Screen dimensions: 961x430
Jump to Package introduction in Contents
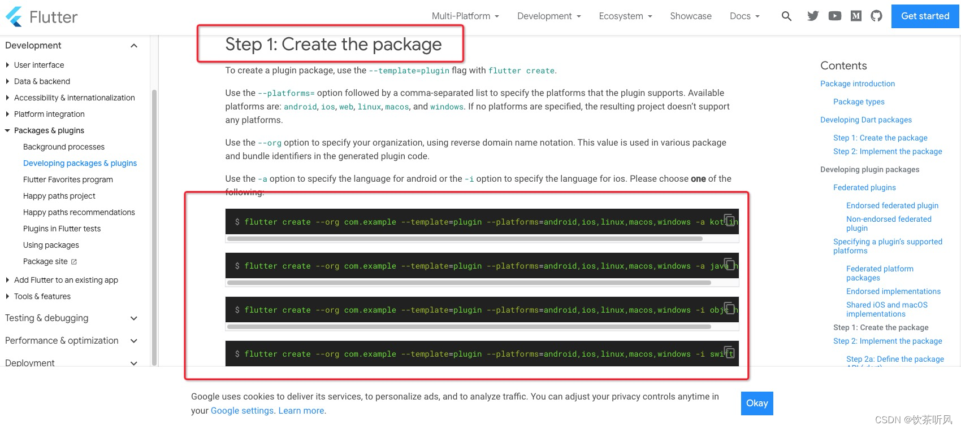click(x=858, y=84)
